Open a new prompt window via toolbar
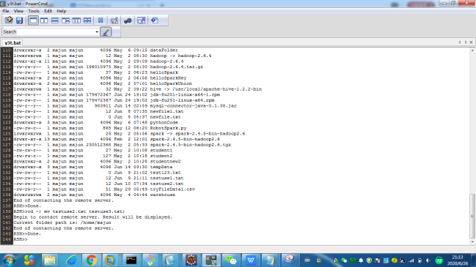The width and height of the screenshot is (476, 267). [9, 20]
